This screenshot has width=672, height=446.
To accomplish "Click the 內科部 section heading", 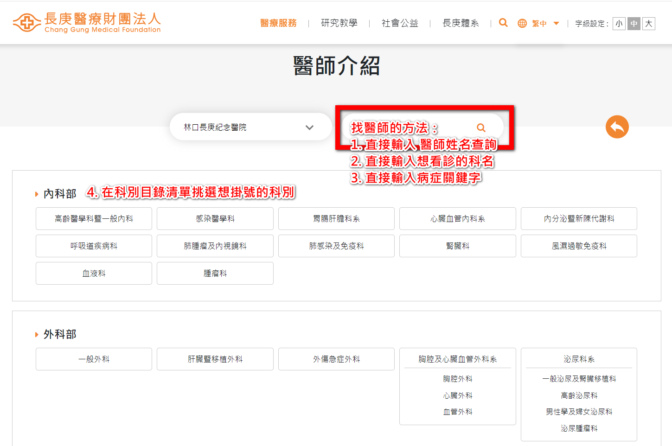I will [60, 194].
